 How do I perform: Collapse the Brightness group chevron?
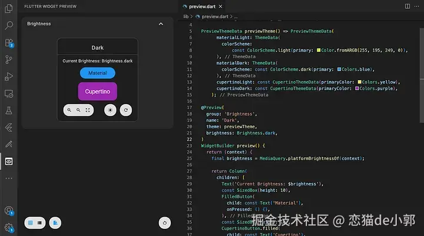[x=161, y=24]
